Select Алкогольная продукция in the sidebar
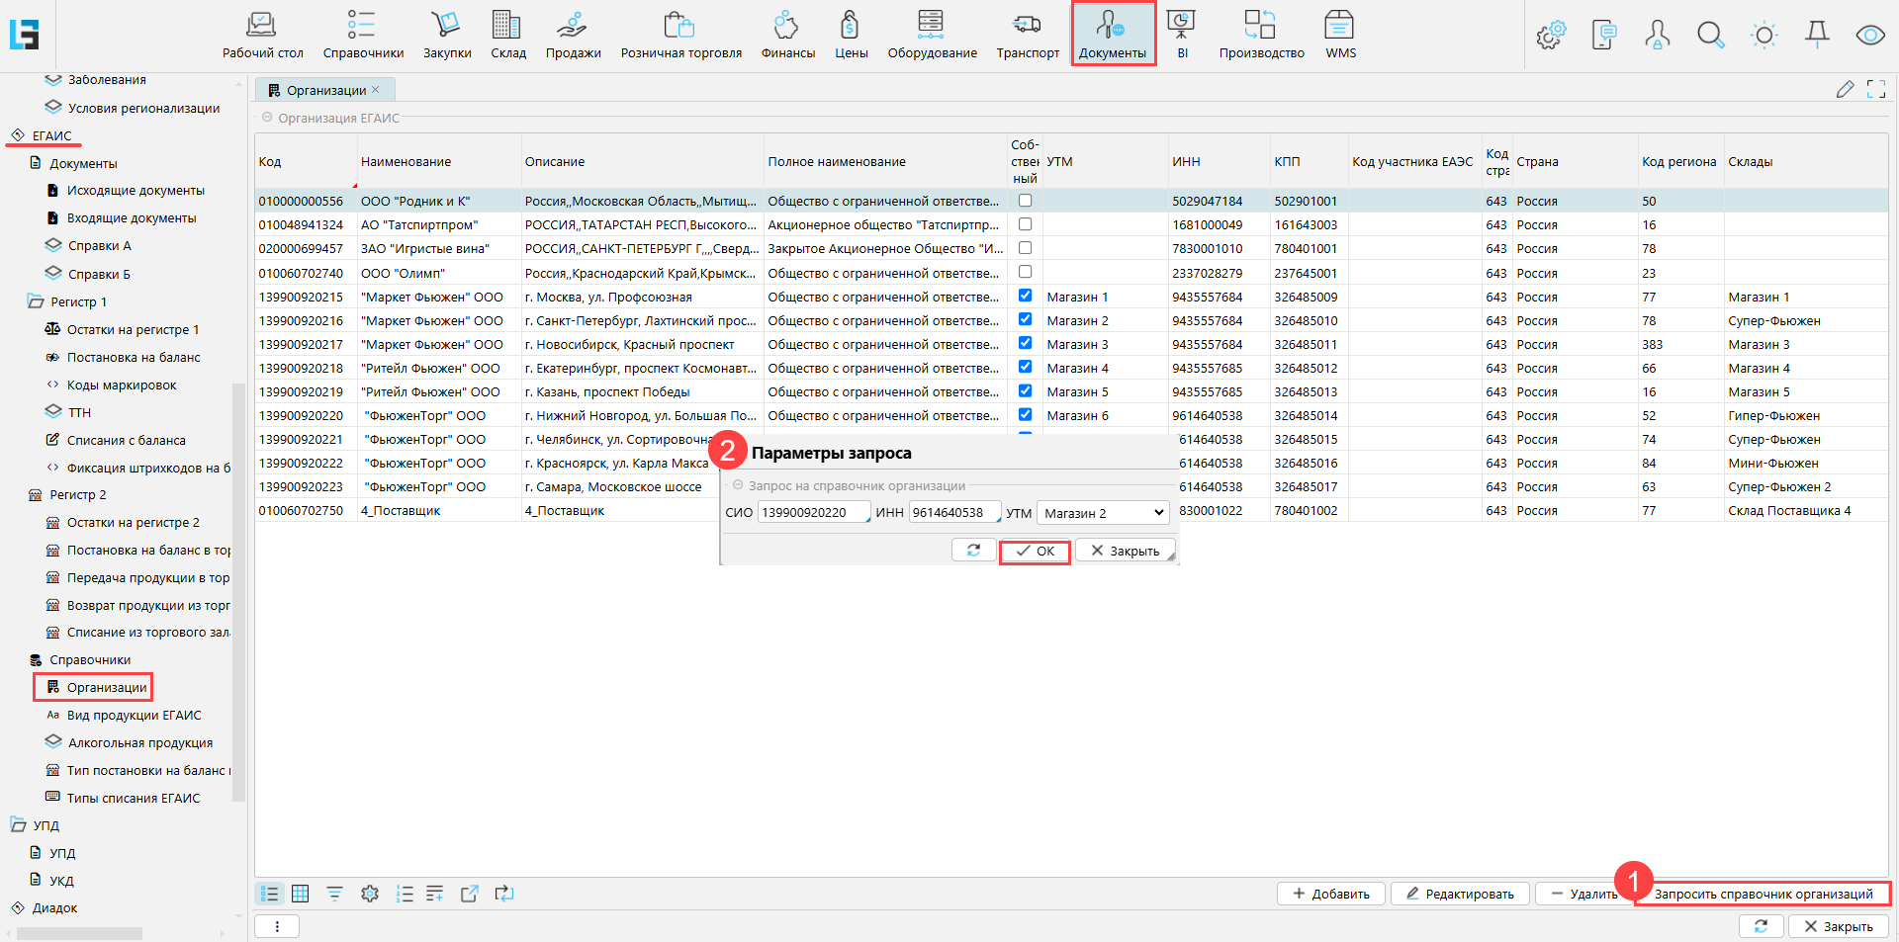Screen dimensions: 1899x942 pyautogui.click(x=139, y=742)
